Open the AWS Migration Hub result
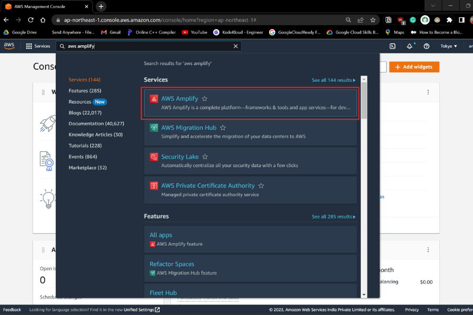This screenshot has width=473, height=315. 250,132
